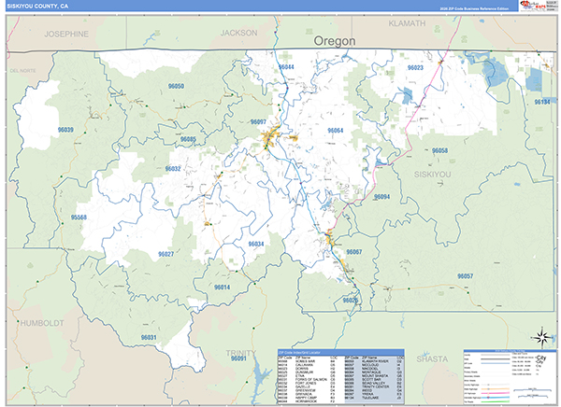The width and height of the screenshot is (561, 407).
Task: Click the pink US Highways legend line
Action: click(496, 393)
